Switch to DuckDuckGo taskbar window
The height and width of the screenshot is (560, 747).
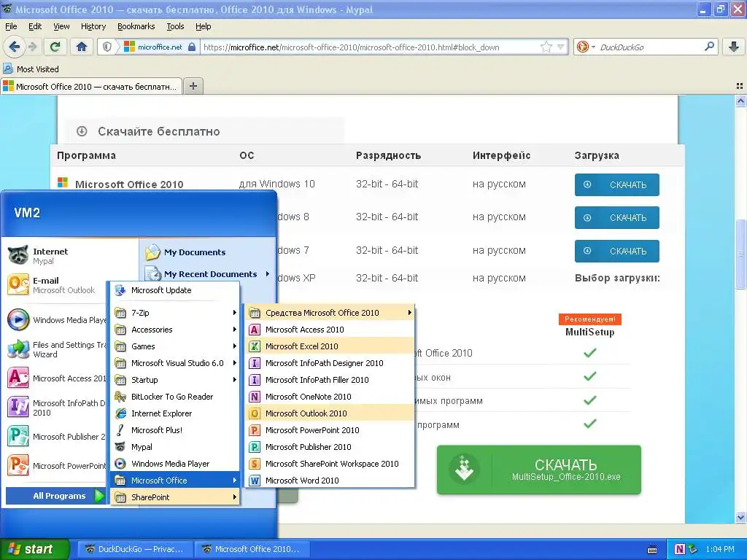[135, 549]
